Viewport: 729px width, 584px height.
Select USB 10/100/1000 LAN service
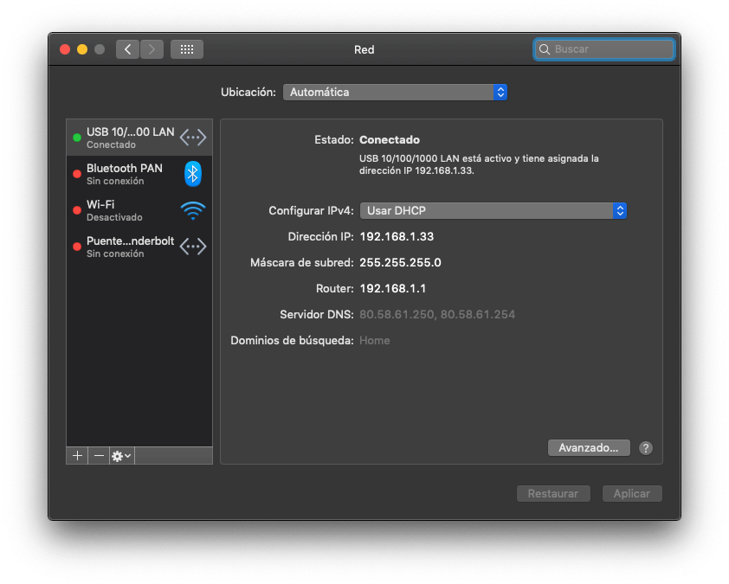point(130,138)
